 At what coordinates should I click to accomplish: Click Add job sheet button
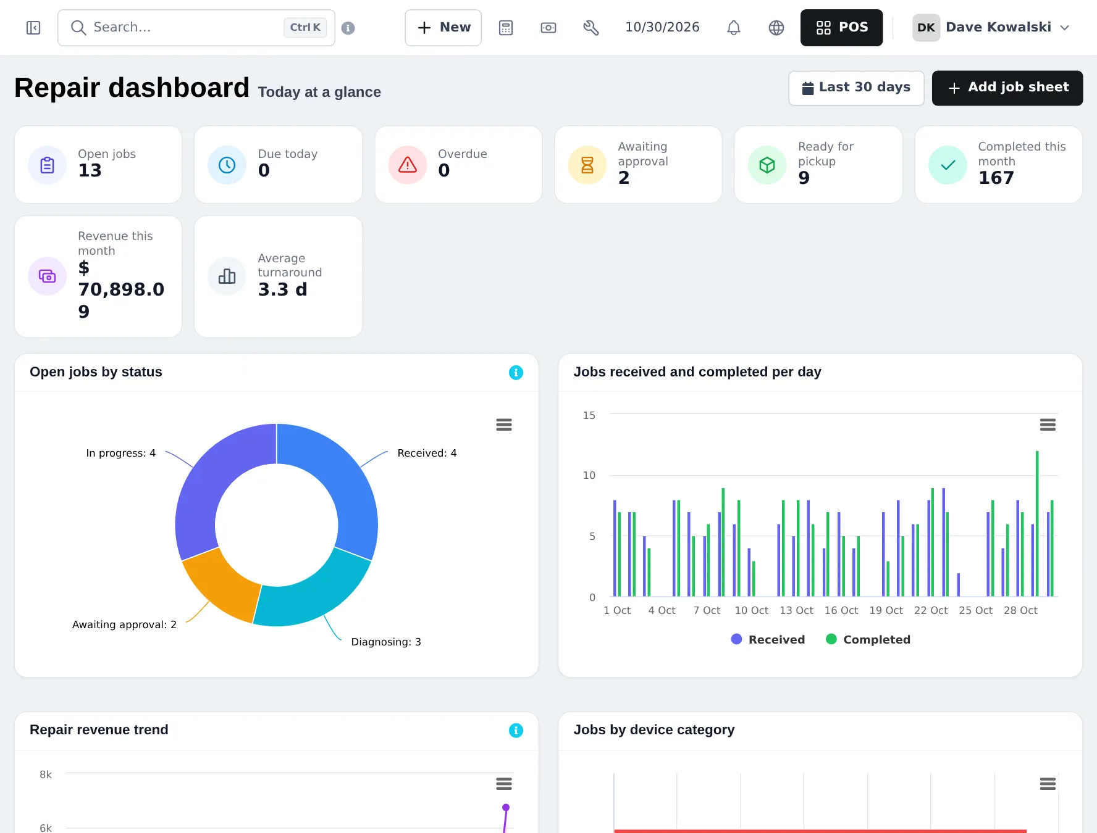tap(1007, 88)
